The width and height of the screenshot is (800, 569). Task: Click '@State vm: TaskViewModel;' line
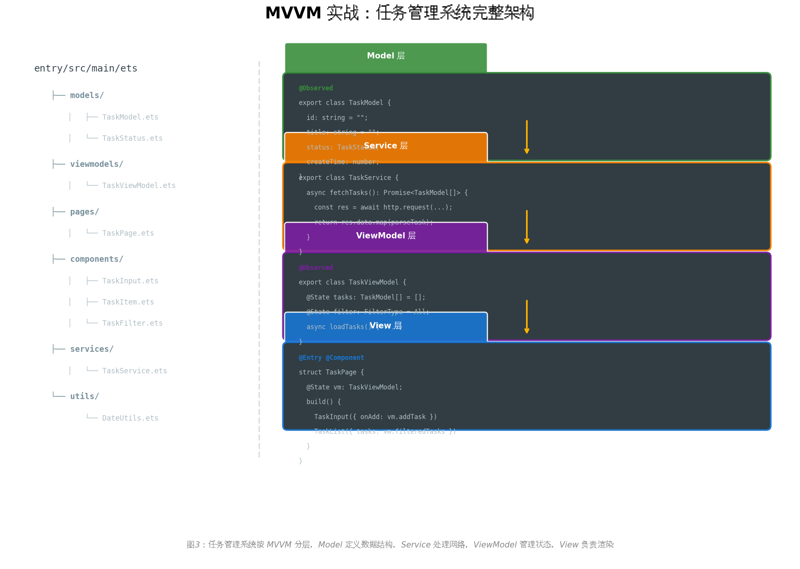point(354,387)
